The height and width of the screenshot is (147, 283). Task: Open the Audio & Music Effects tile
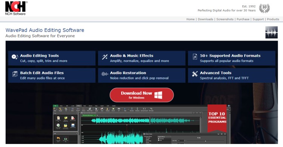point(141,58)
